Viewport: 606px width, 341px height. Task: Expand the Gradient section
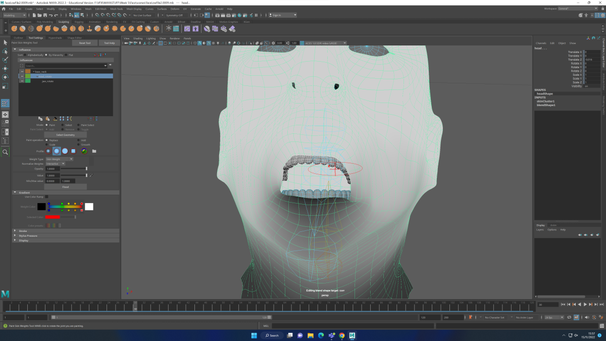coord(15,192)
